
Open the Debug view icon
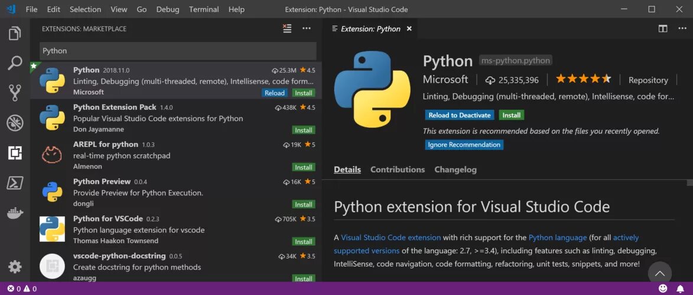15,123
